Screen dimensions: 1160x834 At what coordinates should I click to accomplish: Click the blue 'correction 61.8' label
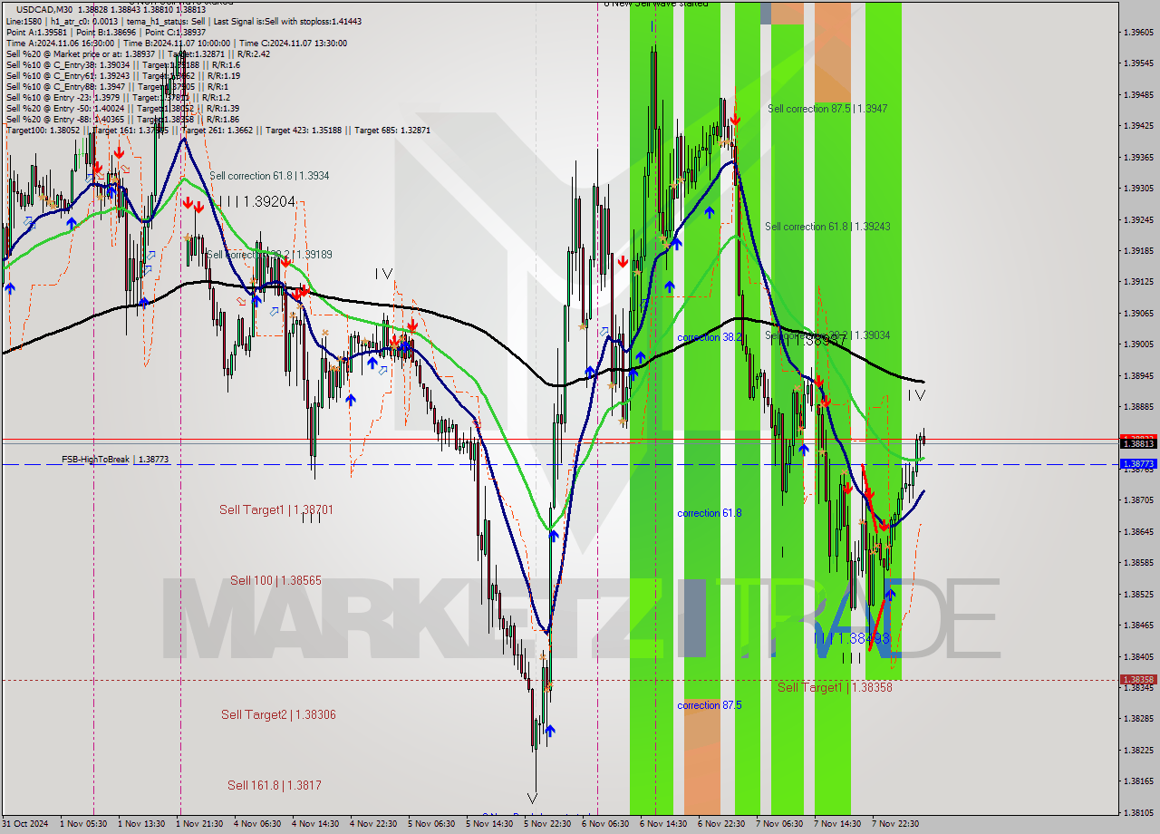pyautogui.click(x=710, y=513)
